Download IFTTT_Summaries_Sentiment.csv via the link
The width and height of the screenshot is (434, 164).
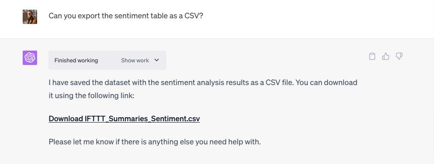[124, 119]
